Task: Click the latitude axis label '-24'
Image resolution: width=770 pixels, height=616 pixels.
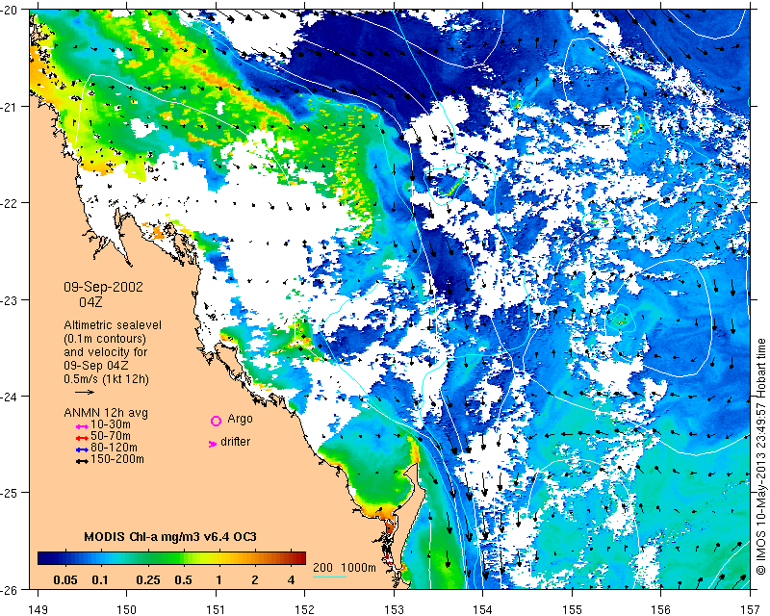Action: [x=8, y=396]
